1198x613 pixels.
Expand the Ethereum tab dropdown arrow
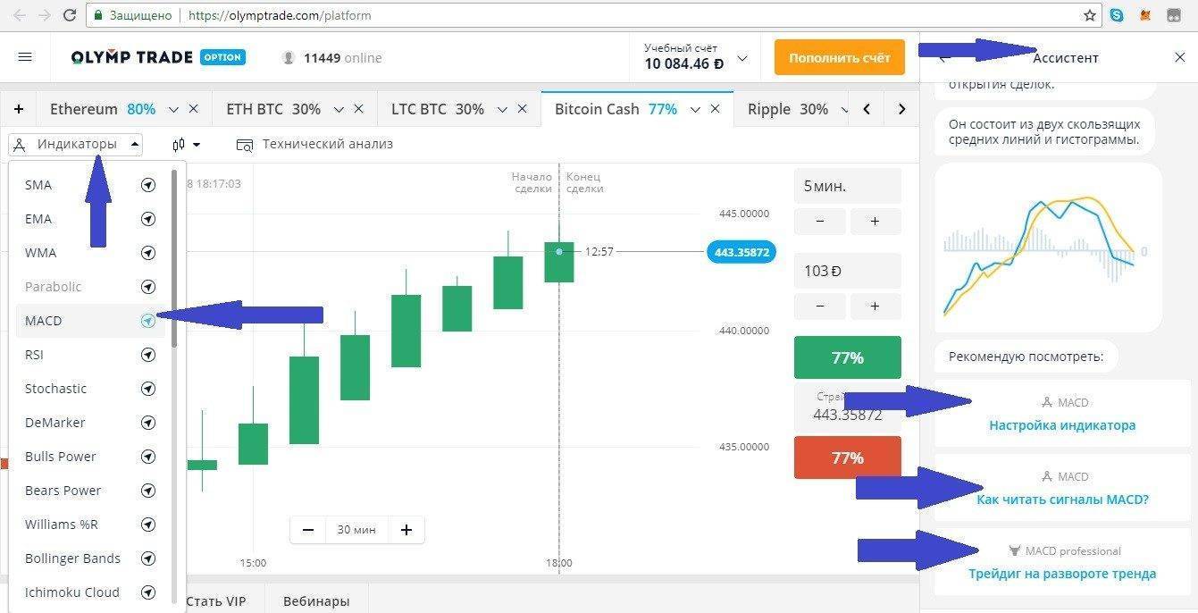pos(173,109)
